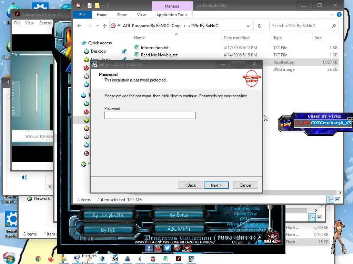Viewport: 353px width, 264px height.
Task: Click the Setup dialog title bar icon
Action: coord(94,64)
